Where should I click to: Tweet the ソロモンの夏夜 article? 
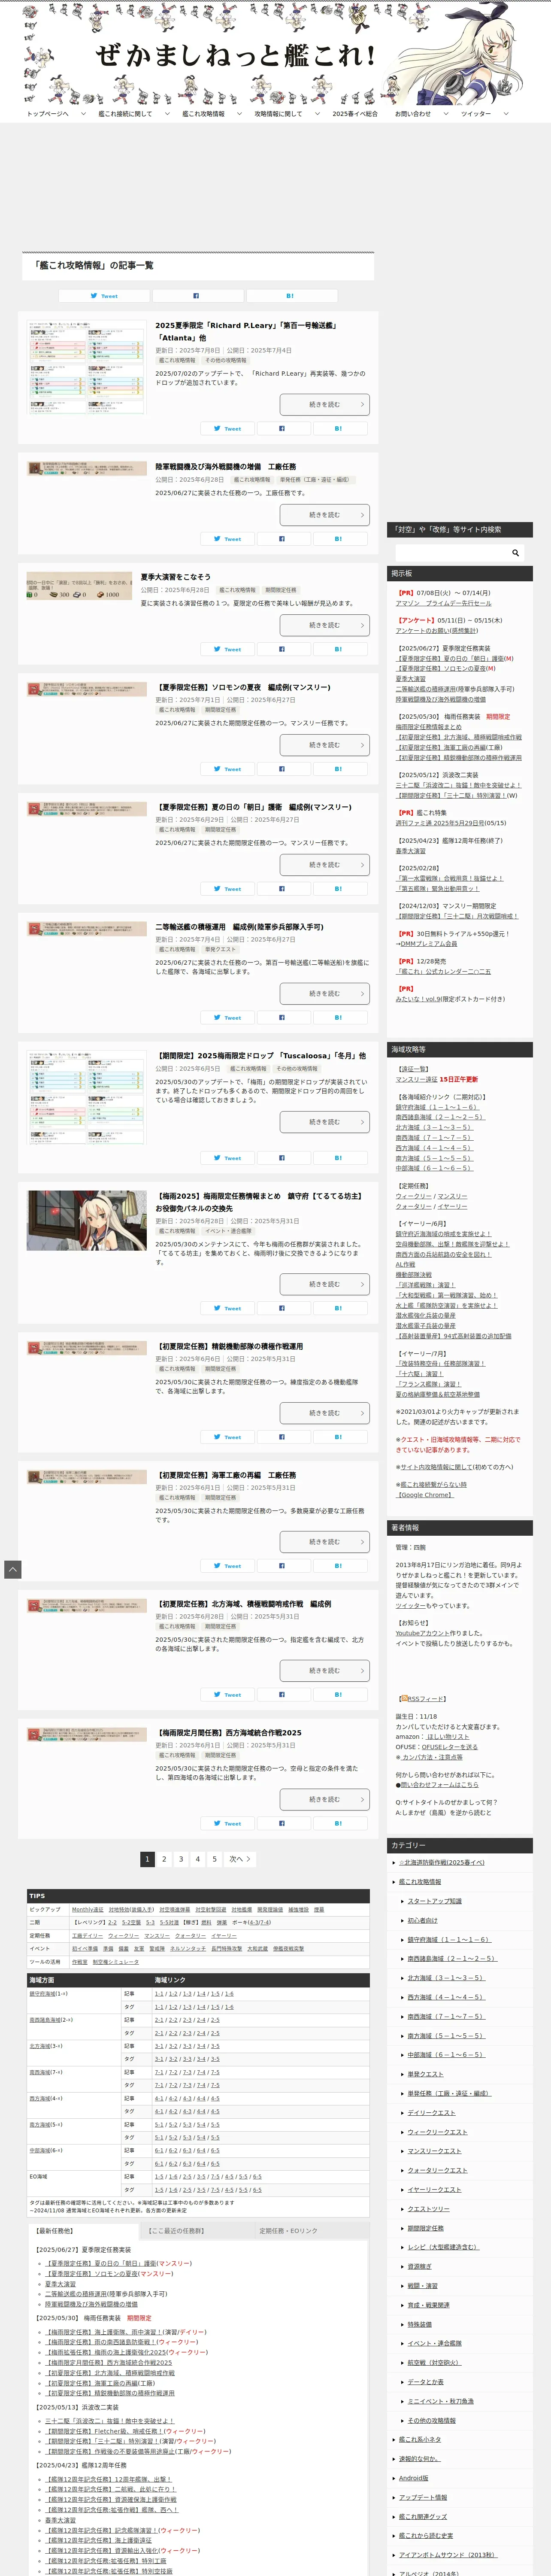(227, 769)
